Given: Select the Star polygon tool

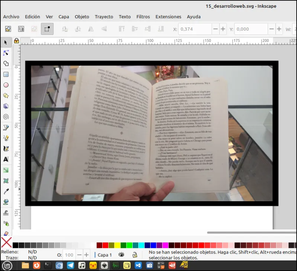Looking at the screenshot, I should [x=6, y=96].
